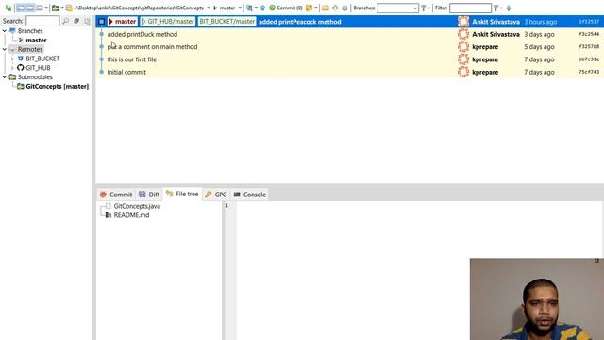Select the first layout view button
604x340 pixels.
pos(21,8)
